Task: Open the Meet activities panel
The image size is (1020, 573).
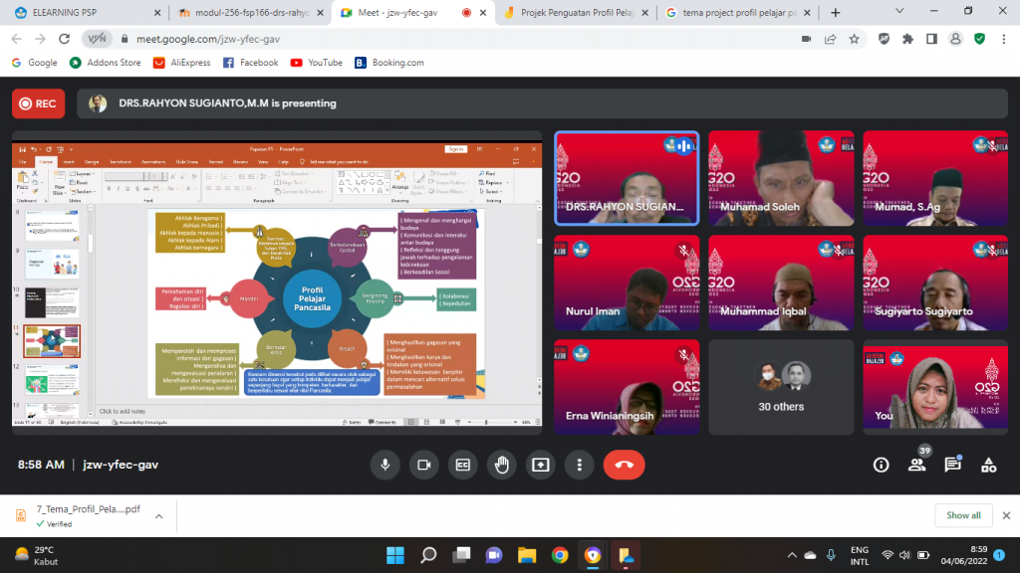Action: [x=988, y=465]
